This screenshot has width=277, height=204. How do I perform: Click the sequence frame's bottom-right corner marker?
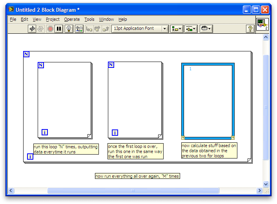click(x=233, y=138)
